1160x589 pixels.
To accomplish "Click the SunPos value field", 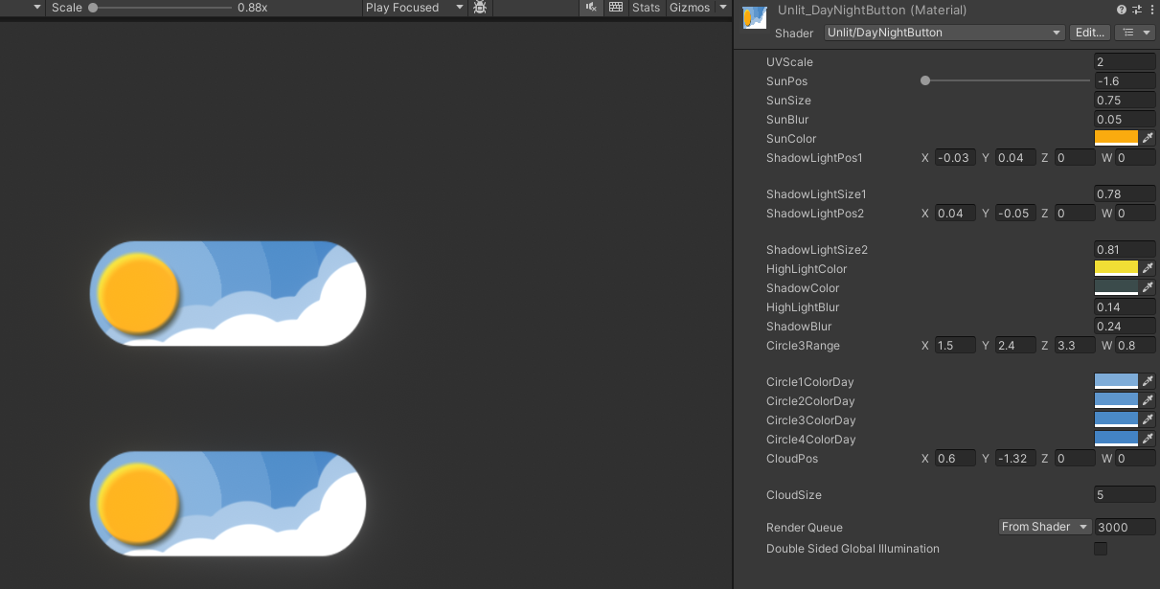I will pyautogui.click(x=1125, y=81).
